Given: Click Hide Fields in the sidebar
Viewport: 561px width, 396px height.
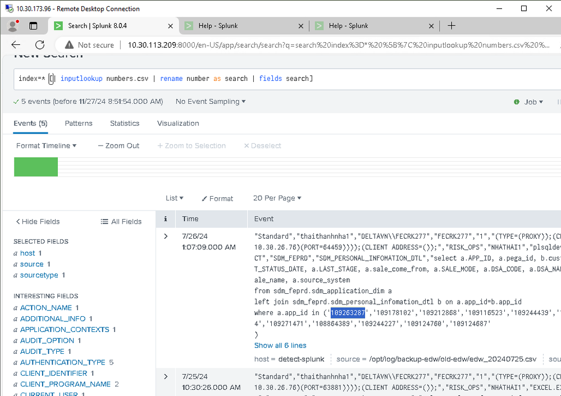Looking at the screenshot, I should click(38, 222).
